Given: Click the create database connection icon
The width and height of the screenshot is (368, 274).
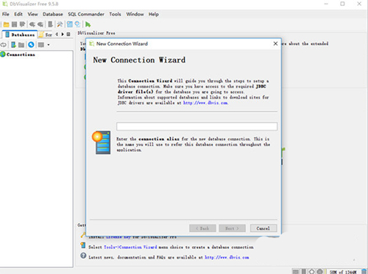Looking at the screenshot, I should click(13, 45).
